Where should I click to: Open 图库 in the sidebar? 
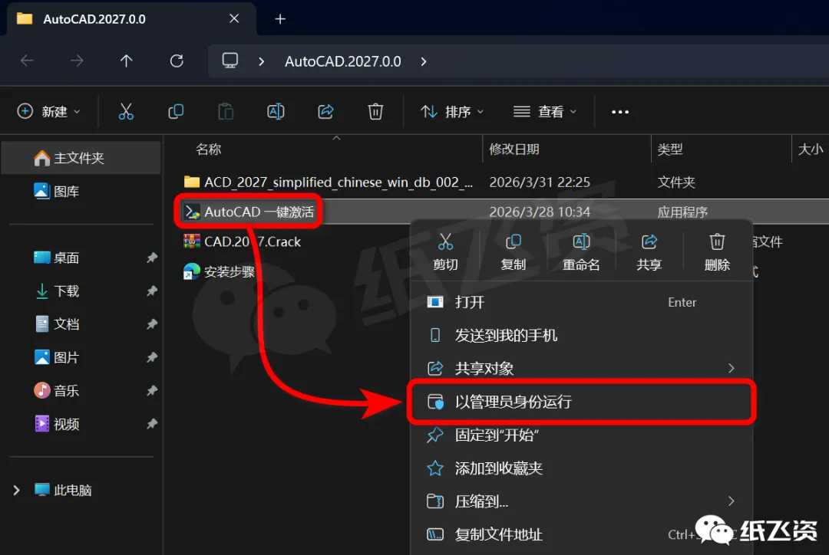[57, 191]
